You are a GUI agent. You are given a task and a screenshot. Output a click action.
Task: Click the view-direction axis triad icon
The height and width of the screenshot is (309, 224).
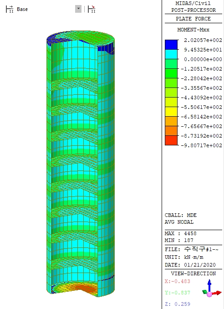click(212, 288)
